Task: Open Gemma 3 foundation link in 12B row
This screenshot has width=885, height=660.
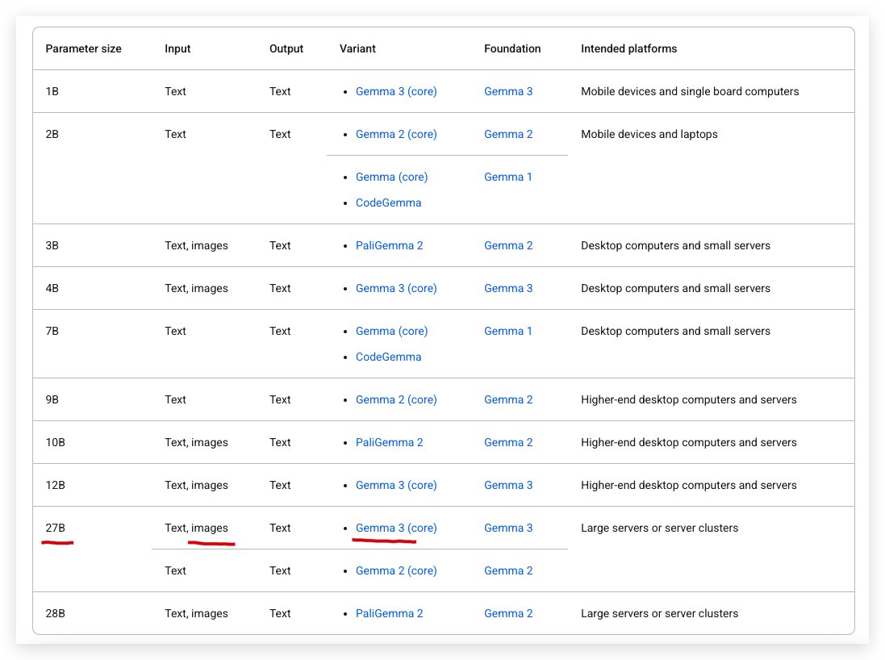Action: (x=508, y=486)
